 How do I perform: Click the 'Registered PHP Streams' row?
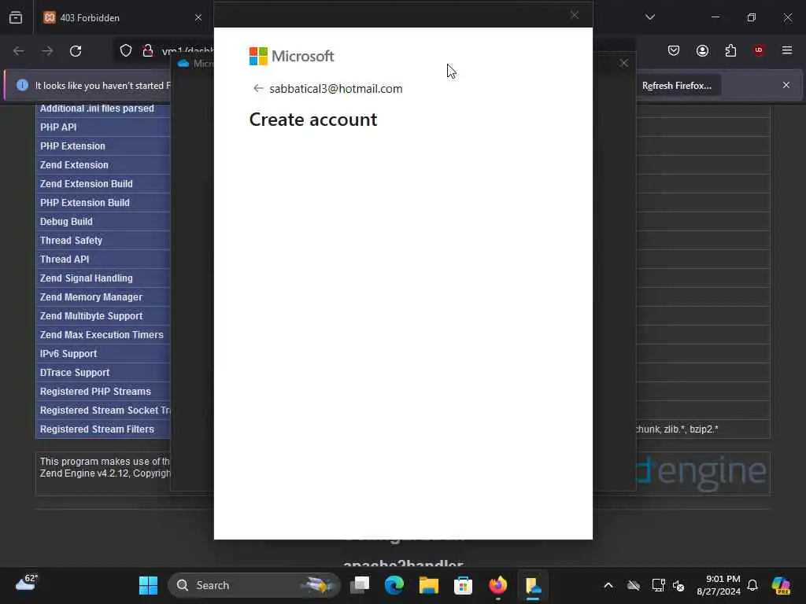pyautogui.click(x=103, y=392)
